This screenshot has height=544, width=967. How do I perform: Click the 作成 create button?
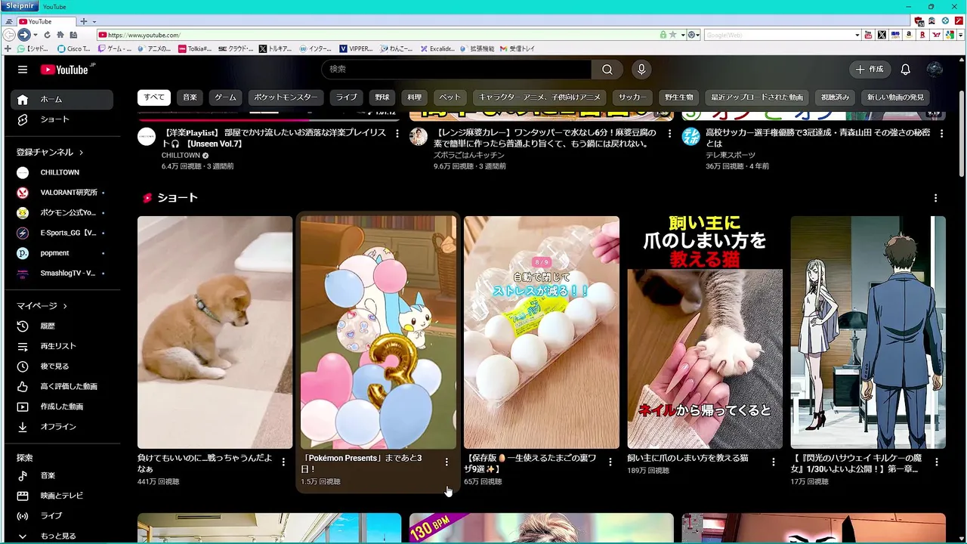pyautogui.click(x=869, y=70)
